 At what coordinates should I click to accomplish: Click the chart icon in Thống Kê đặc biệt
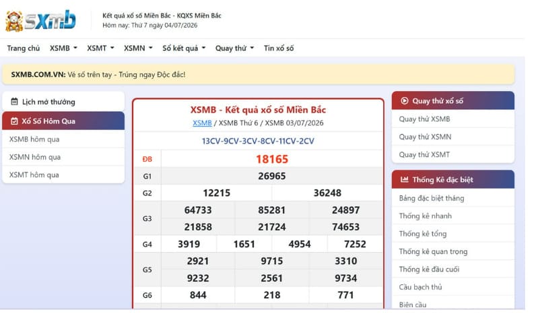405,179
